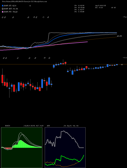Click the magenta long-term EMA line

coord(64,44)
